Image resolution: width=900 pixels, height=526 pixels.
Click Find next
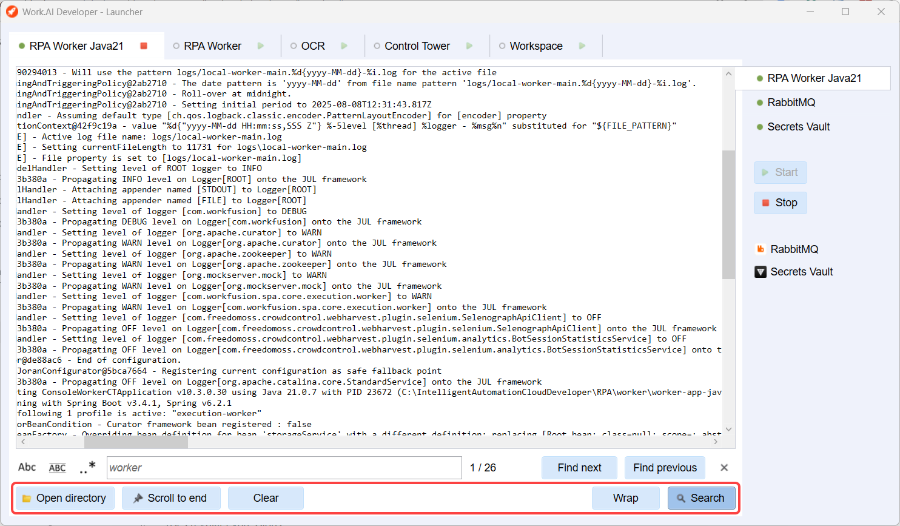[x=579, y=468]
